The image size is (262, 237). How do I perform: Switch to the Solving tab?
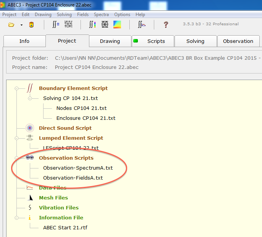[195, 41]
